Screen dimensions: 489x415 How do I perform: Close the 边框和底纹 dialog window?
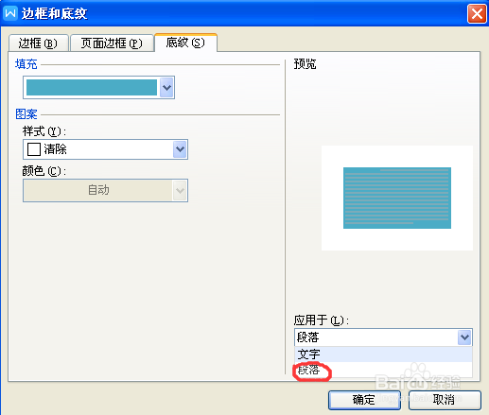point(477,13)
